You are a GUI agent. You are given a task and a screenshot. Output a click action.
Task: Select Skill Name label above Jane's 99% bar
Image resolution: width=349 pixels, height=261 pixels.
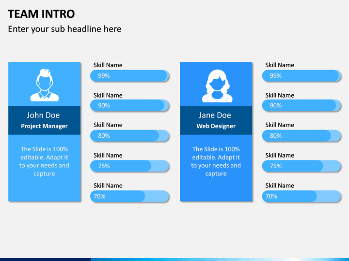[x=280, y=65]
